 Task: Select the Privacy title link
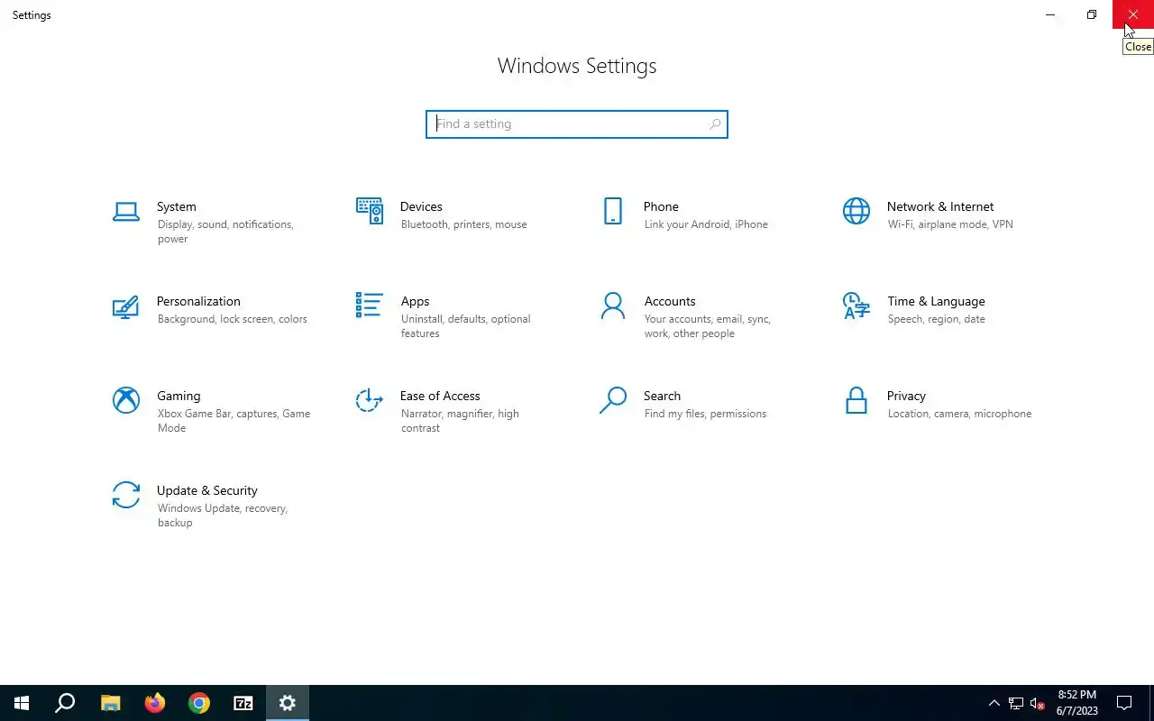[906, 396]
